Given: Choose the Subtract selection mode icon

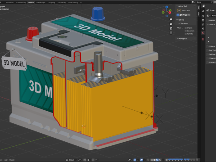Looking at the screenshot, I should pos(183,15).
